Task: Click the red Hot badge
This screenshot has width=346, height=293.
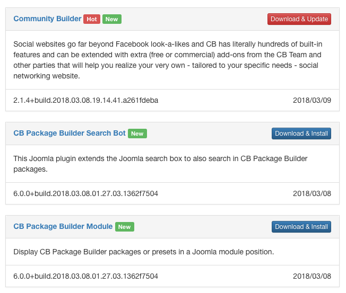Action: tap(92, 19)
